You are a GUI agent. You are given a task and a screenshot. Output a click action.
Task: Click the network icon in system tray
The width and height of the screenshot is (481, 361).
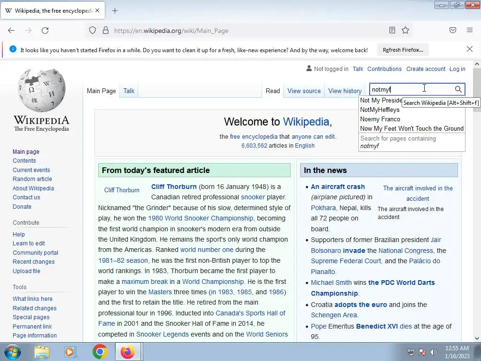point(411,352)
